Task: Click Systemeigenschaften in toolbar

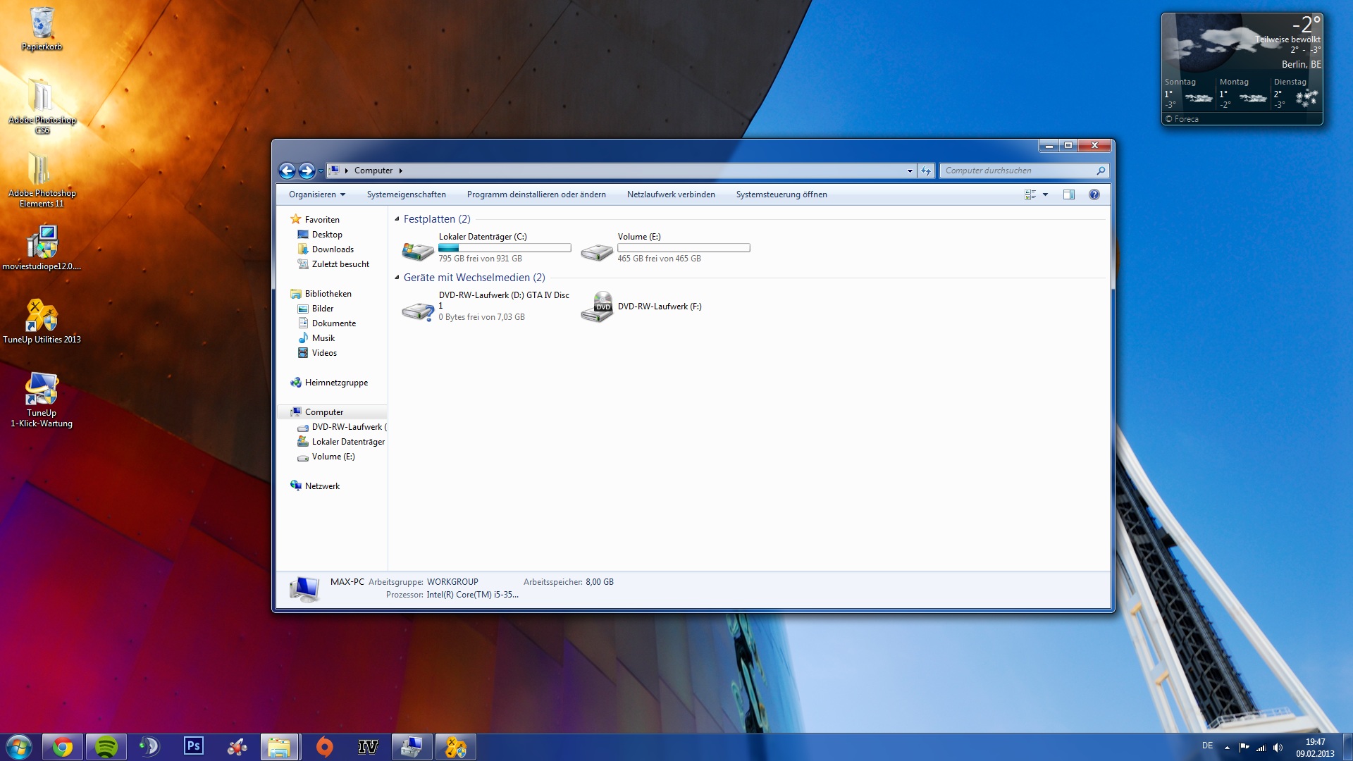Action: (x=406, y=194)
